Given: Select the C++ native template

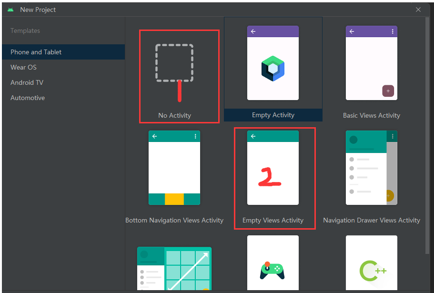Looking at the screenshot, I should [x=372, y=263].
